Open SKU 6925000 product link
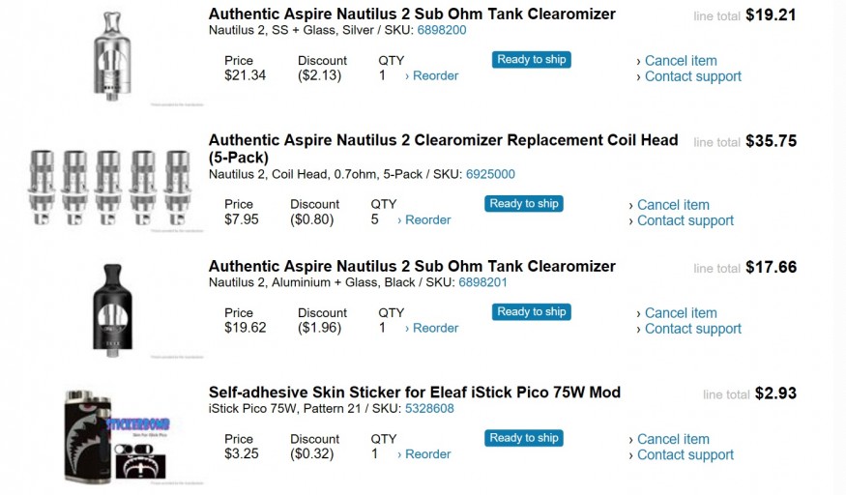 (490, 175)
